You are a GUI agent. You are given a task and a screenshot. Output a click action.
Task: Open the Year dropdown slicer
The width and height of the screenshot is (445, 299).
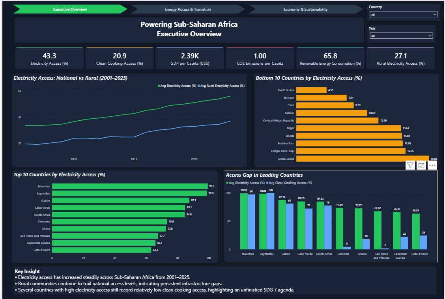(x=401, y=36)
